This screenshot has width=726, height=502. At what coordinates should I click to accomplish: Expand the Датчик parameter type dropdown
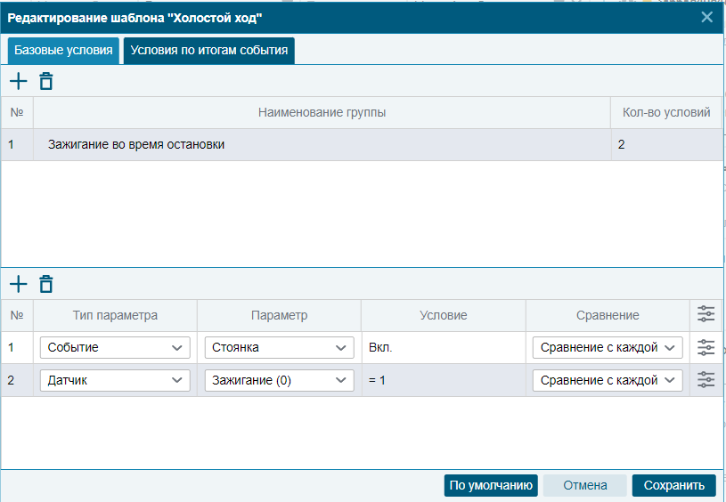(115, 380)
